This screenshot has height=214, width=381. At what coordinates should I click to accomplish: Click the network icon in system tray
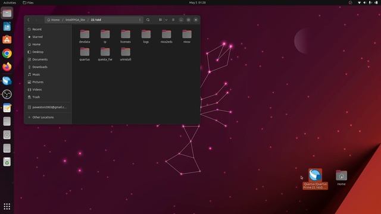point(359,2)
